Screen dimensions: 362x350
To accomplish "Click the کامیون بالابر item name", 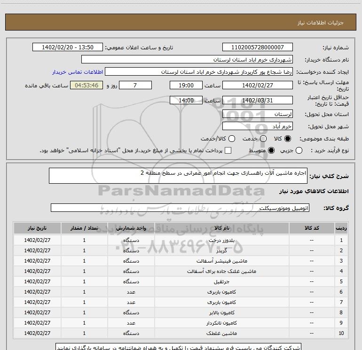I will pyautogui.click(x=221, y=312).
